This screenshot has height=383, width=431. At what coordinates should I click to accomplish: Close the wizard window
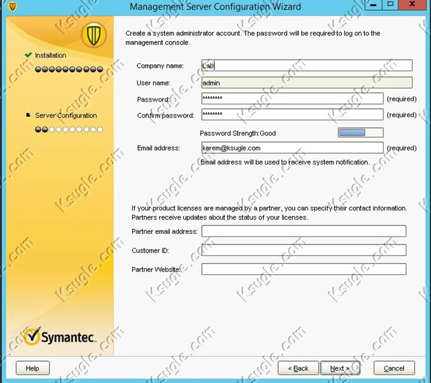[412, 5]
